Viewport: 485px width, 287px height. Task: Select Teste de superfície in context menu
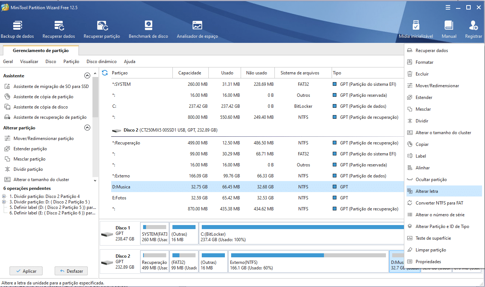pos(444,238)
